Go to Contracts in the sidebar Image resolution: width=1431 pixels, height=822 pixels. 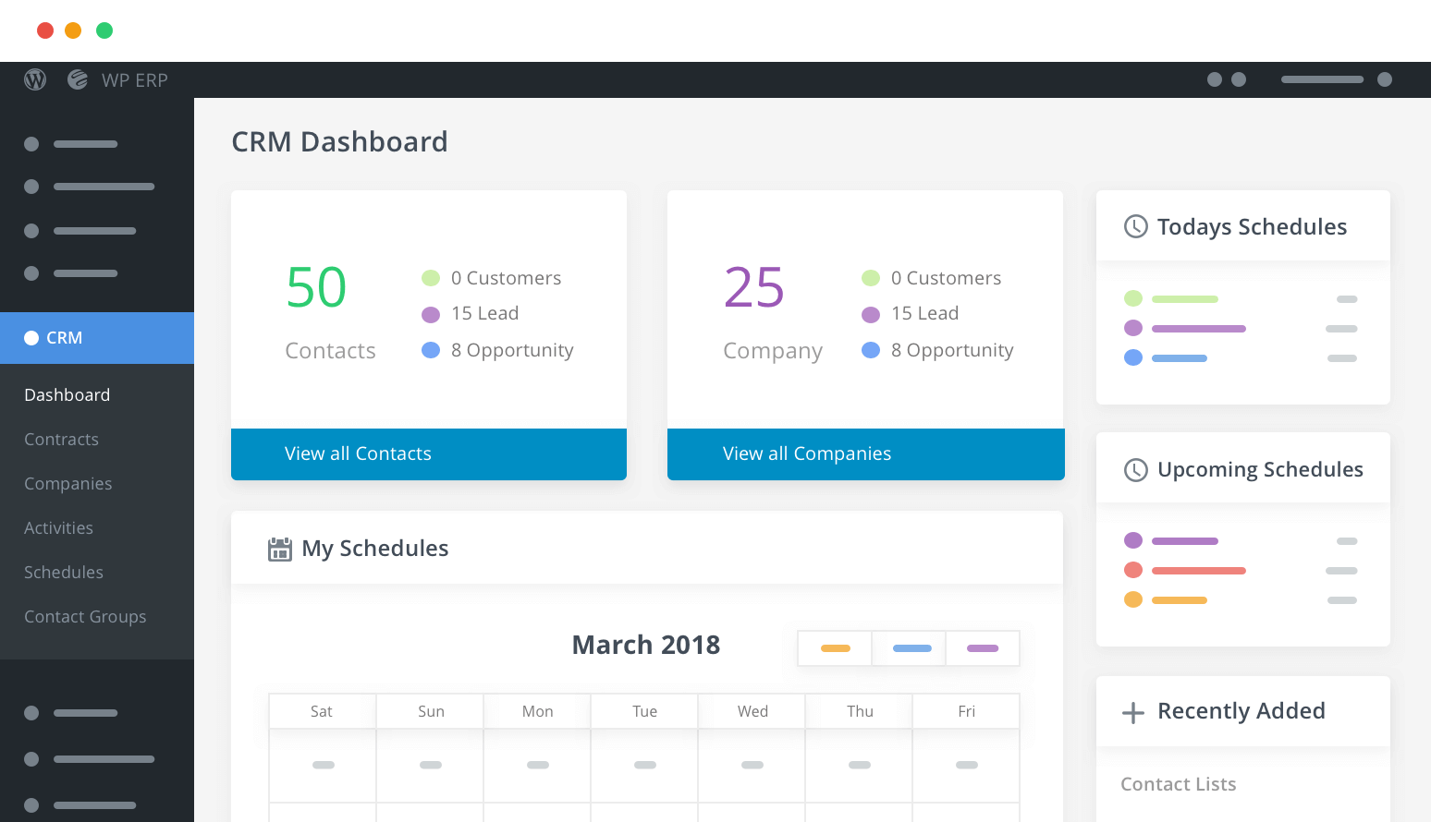61,440
